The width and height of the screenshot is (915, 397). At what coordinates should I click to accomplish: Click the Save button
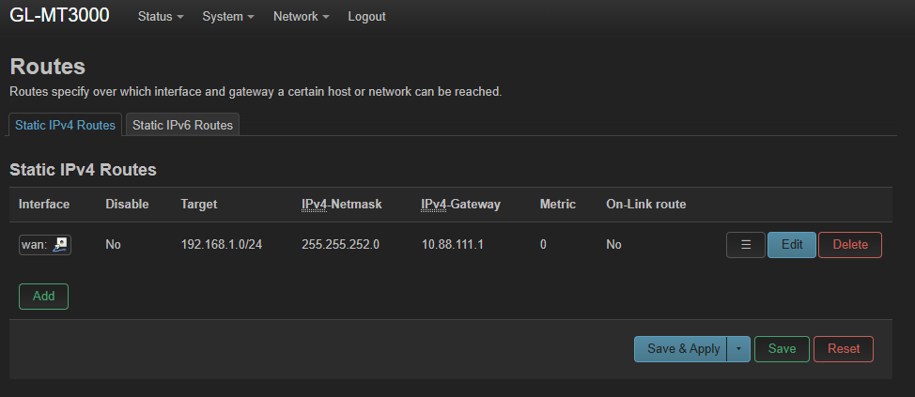[782, 349]
